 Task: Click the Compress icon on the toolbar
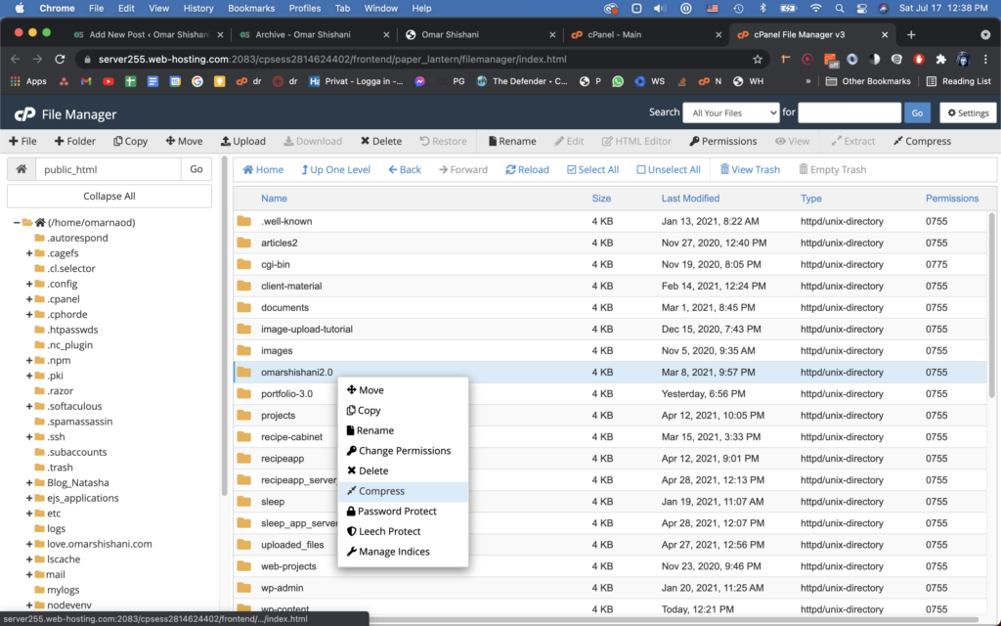click(x=921, y=140)
